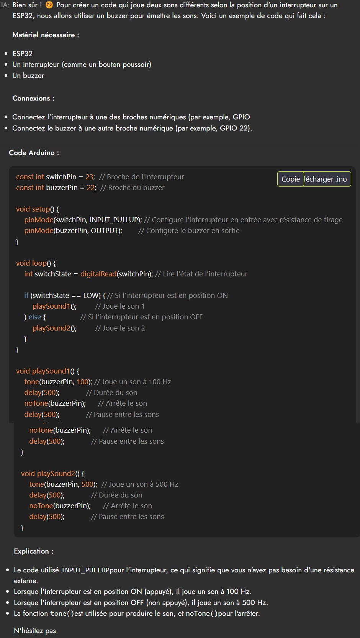Select the "Un buzzer" bullet item
Screen dimensions: 360x638
[28, 76]
